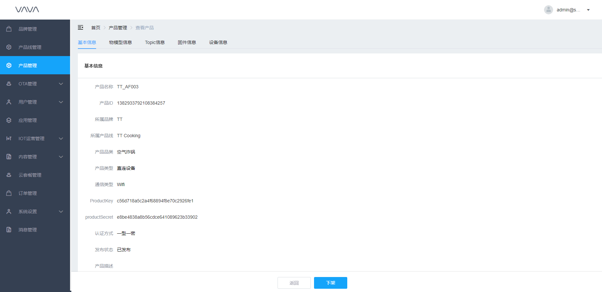Click the 基本信息 section heading
The image size is (602, 292).
tap(93, 66)
